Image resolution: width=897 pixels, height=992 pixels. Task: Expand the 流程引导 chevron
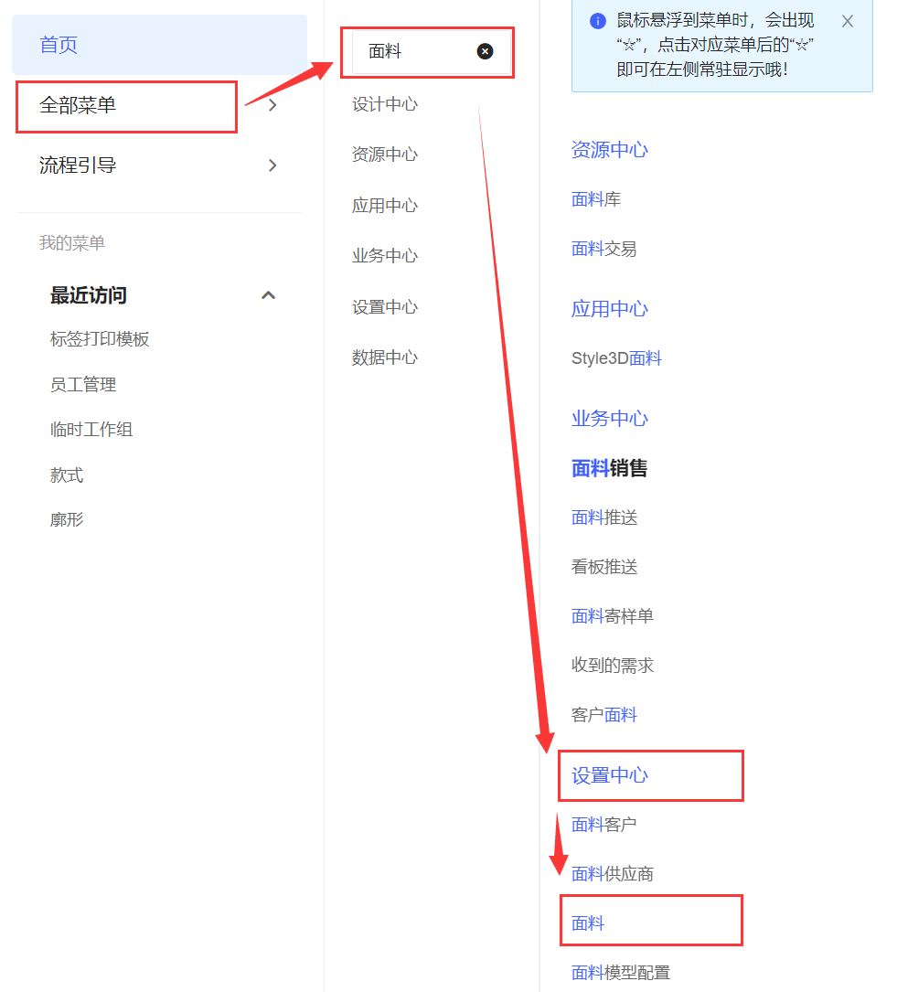(x=272, y=165)
